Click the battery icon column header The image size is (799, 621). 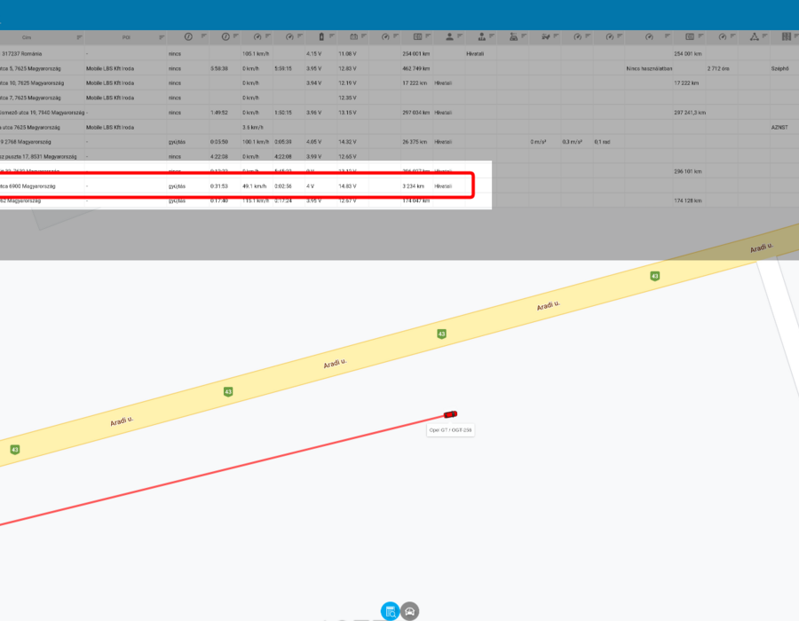pyautogui.click(x=321, y=36)
